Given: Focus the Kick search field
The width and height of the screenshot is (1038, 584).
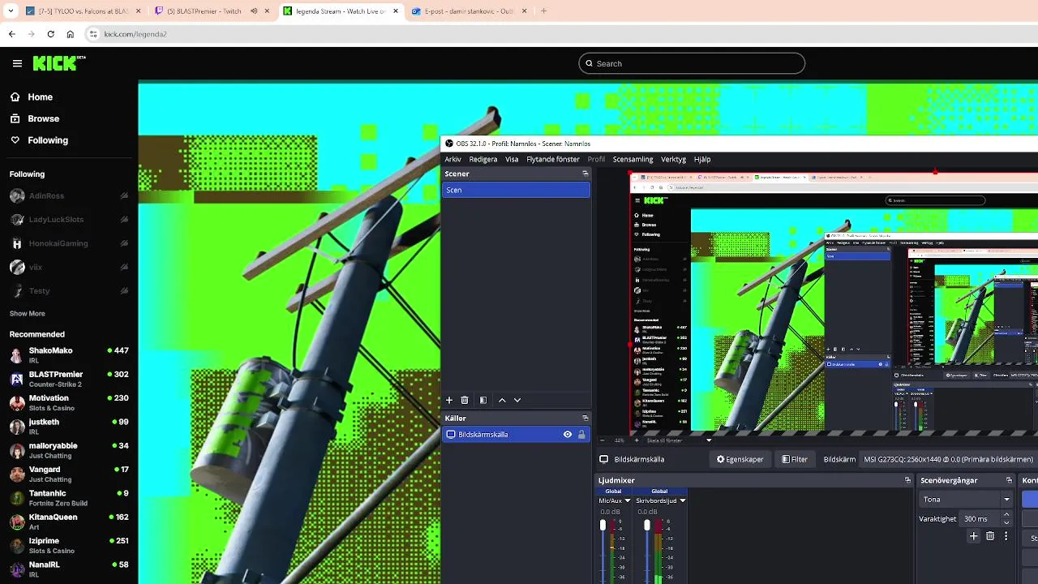Looking at the screenshot, I should point(692,63).
